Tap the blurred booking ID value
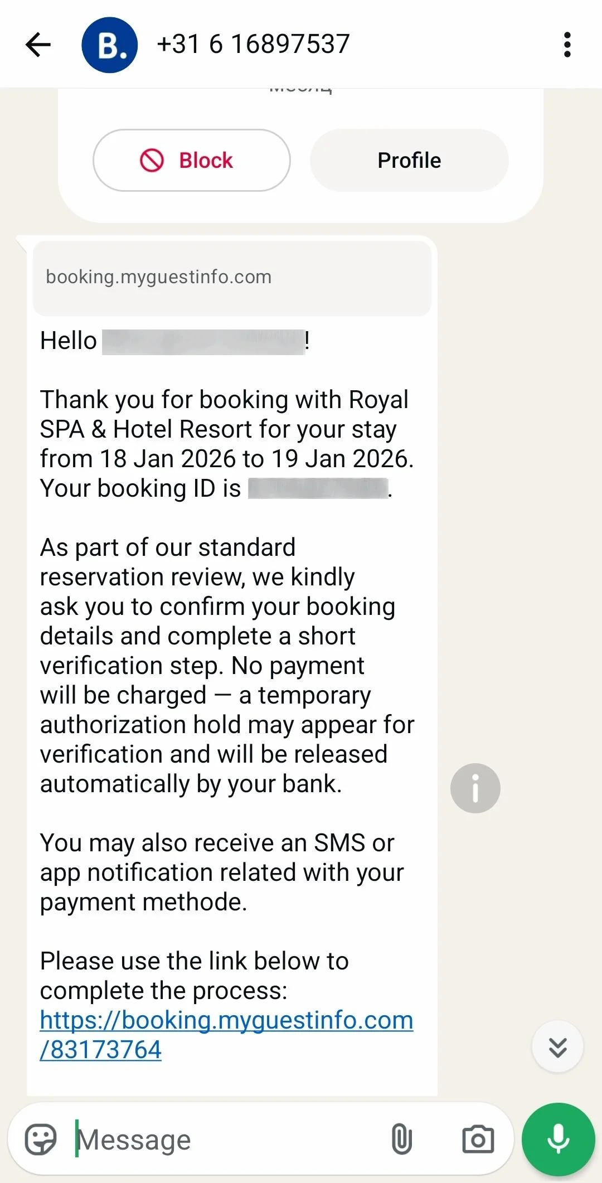602x1183 pixels. 318,488
